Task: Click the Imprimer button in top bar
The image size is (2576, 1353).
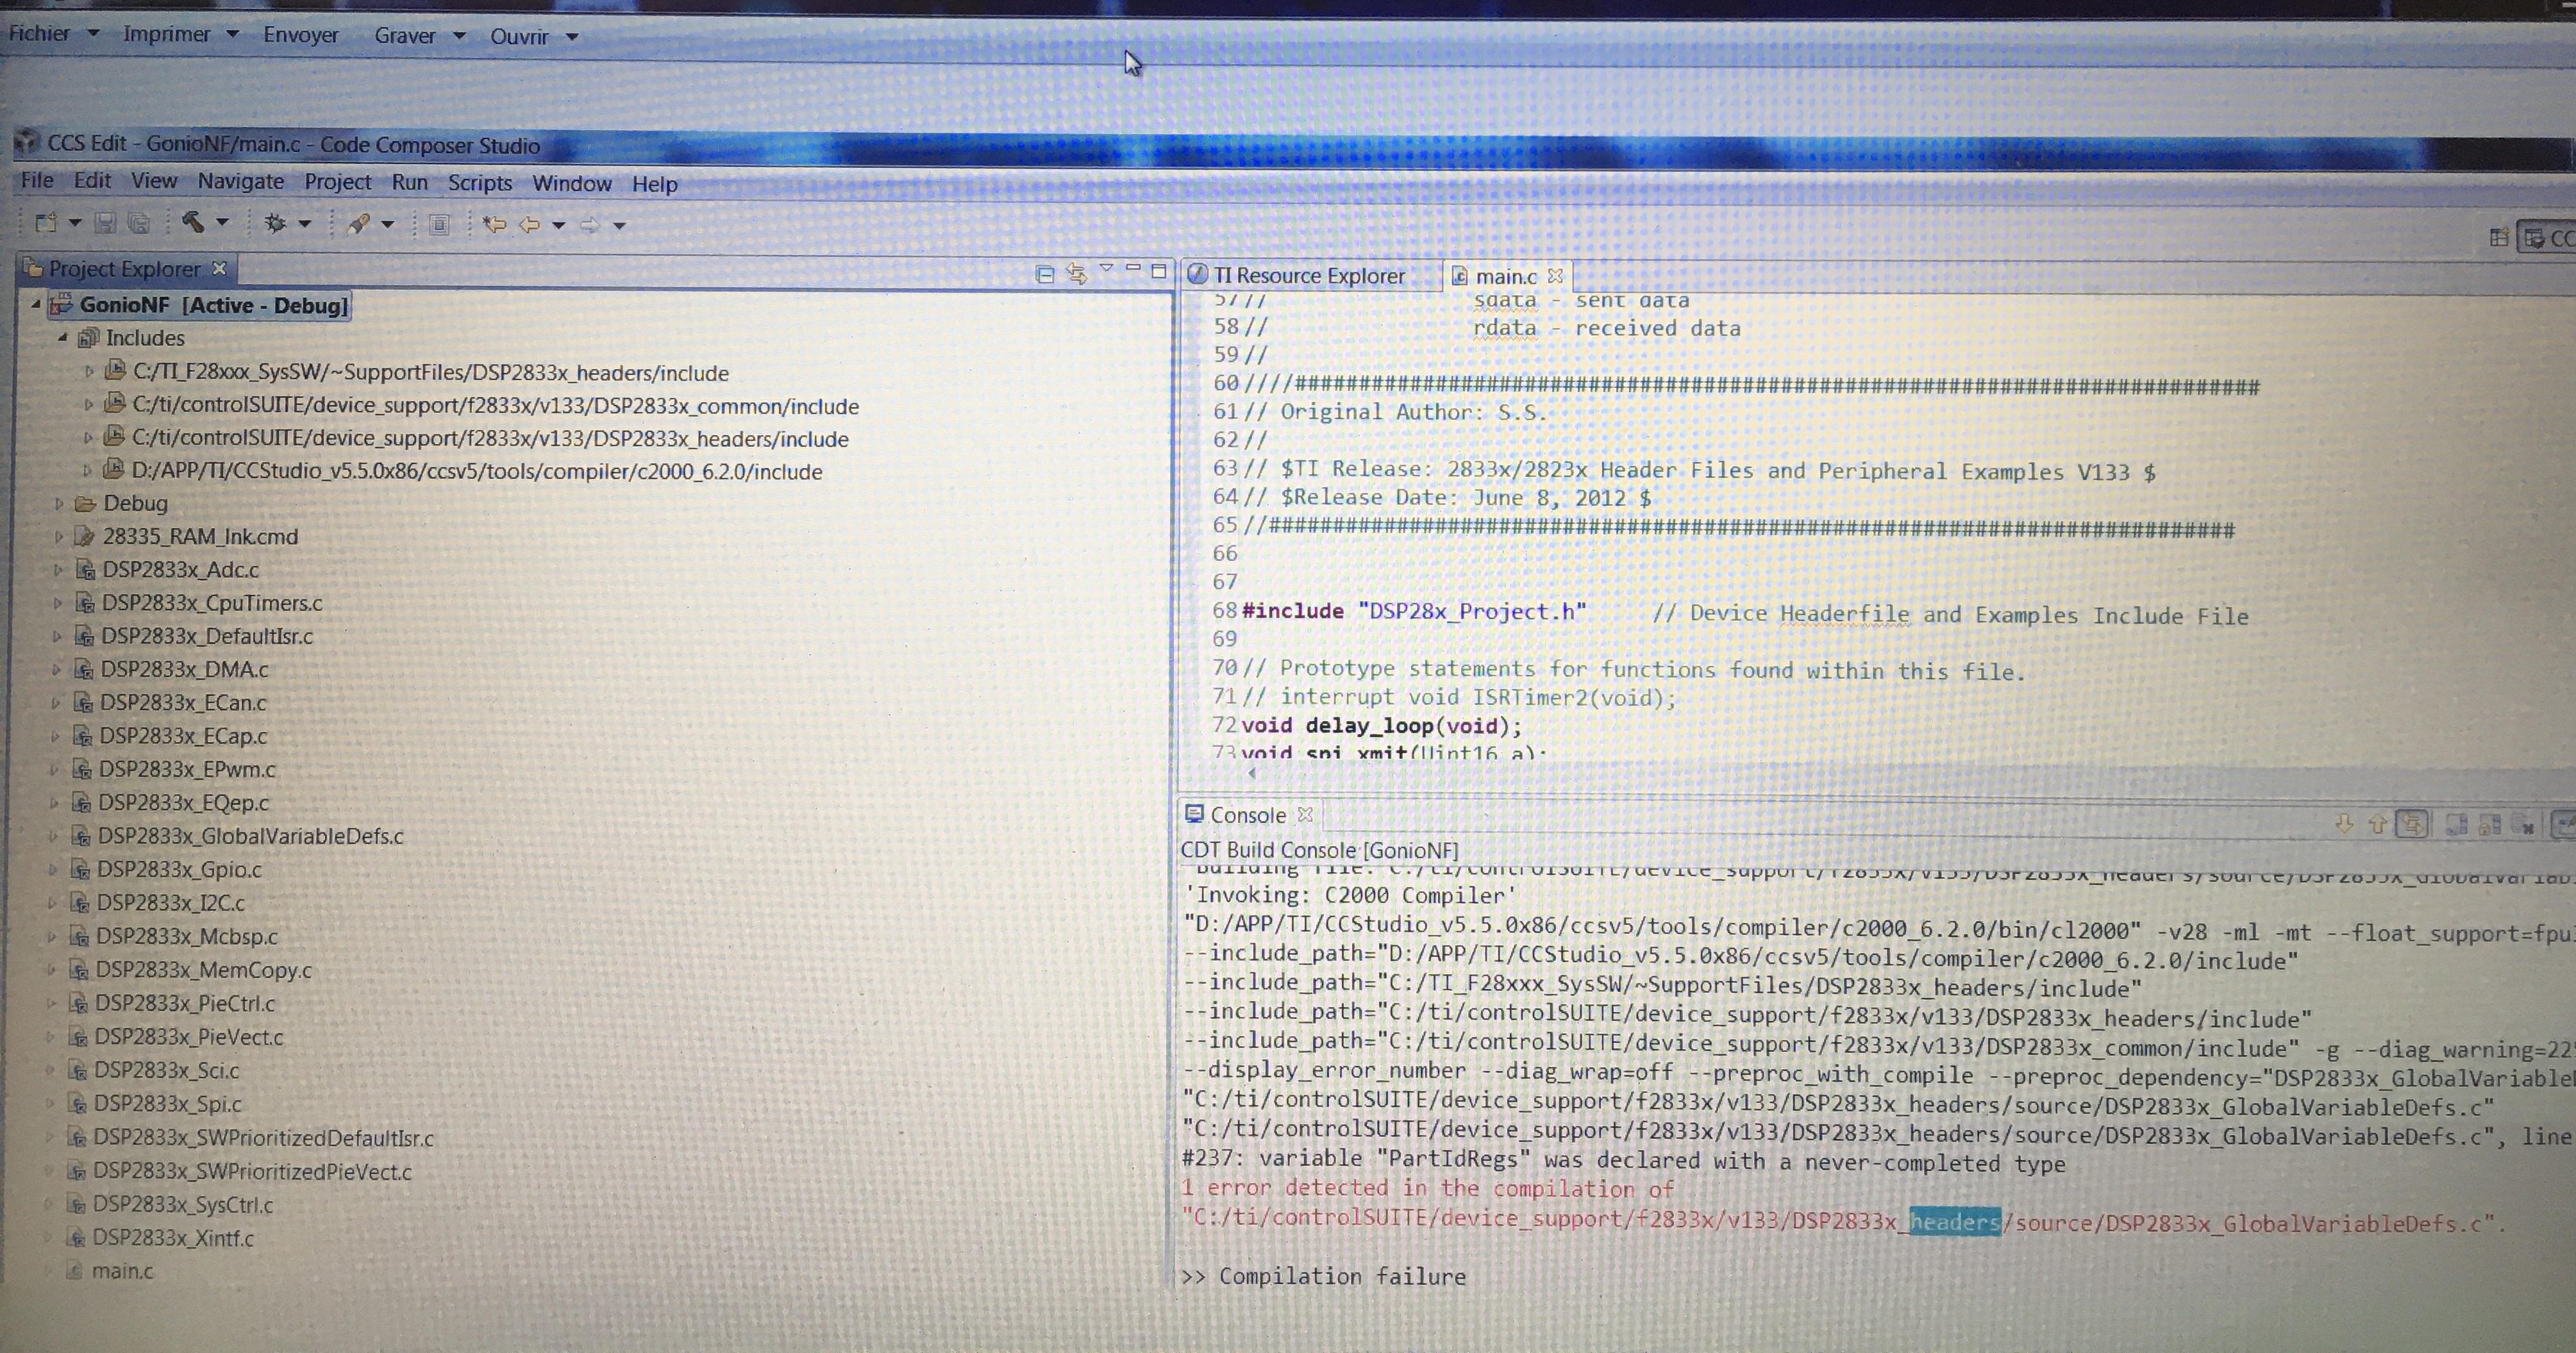Action: (166, 34)
